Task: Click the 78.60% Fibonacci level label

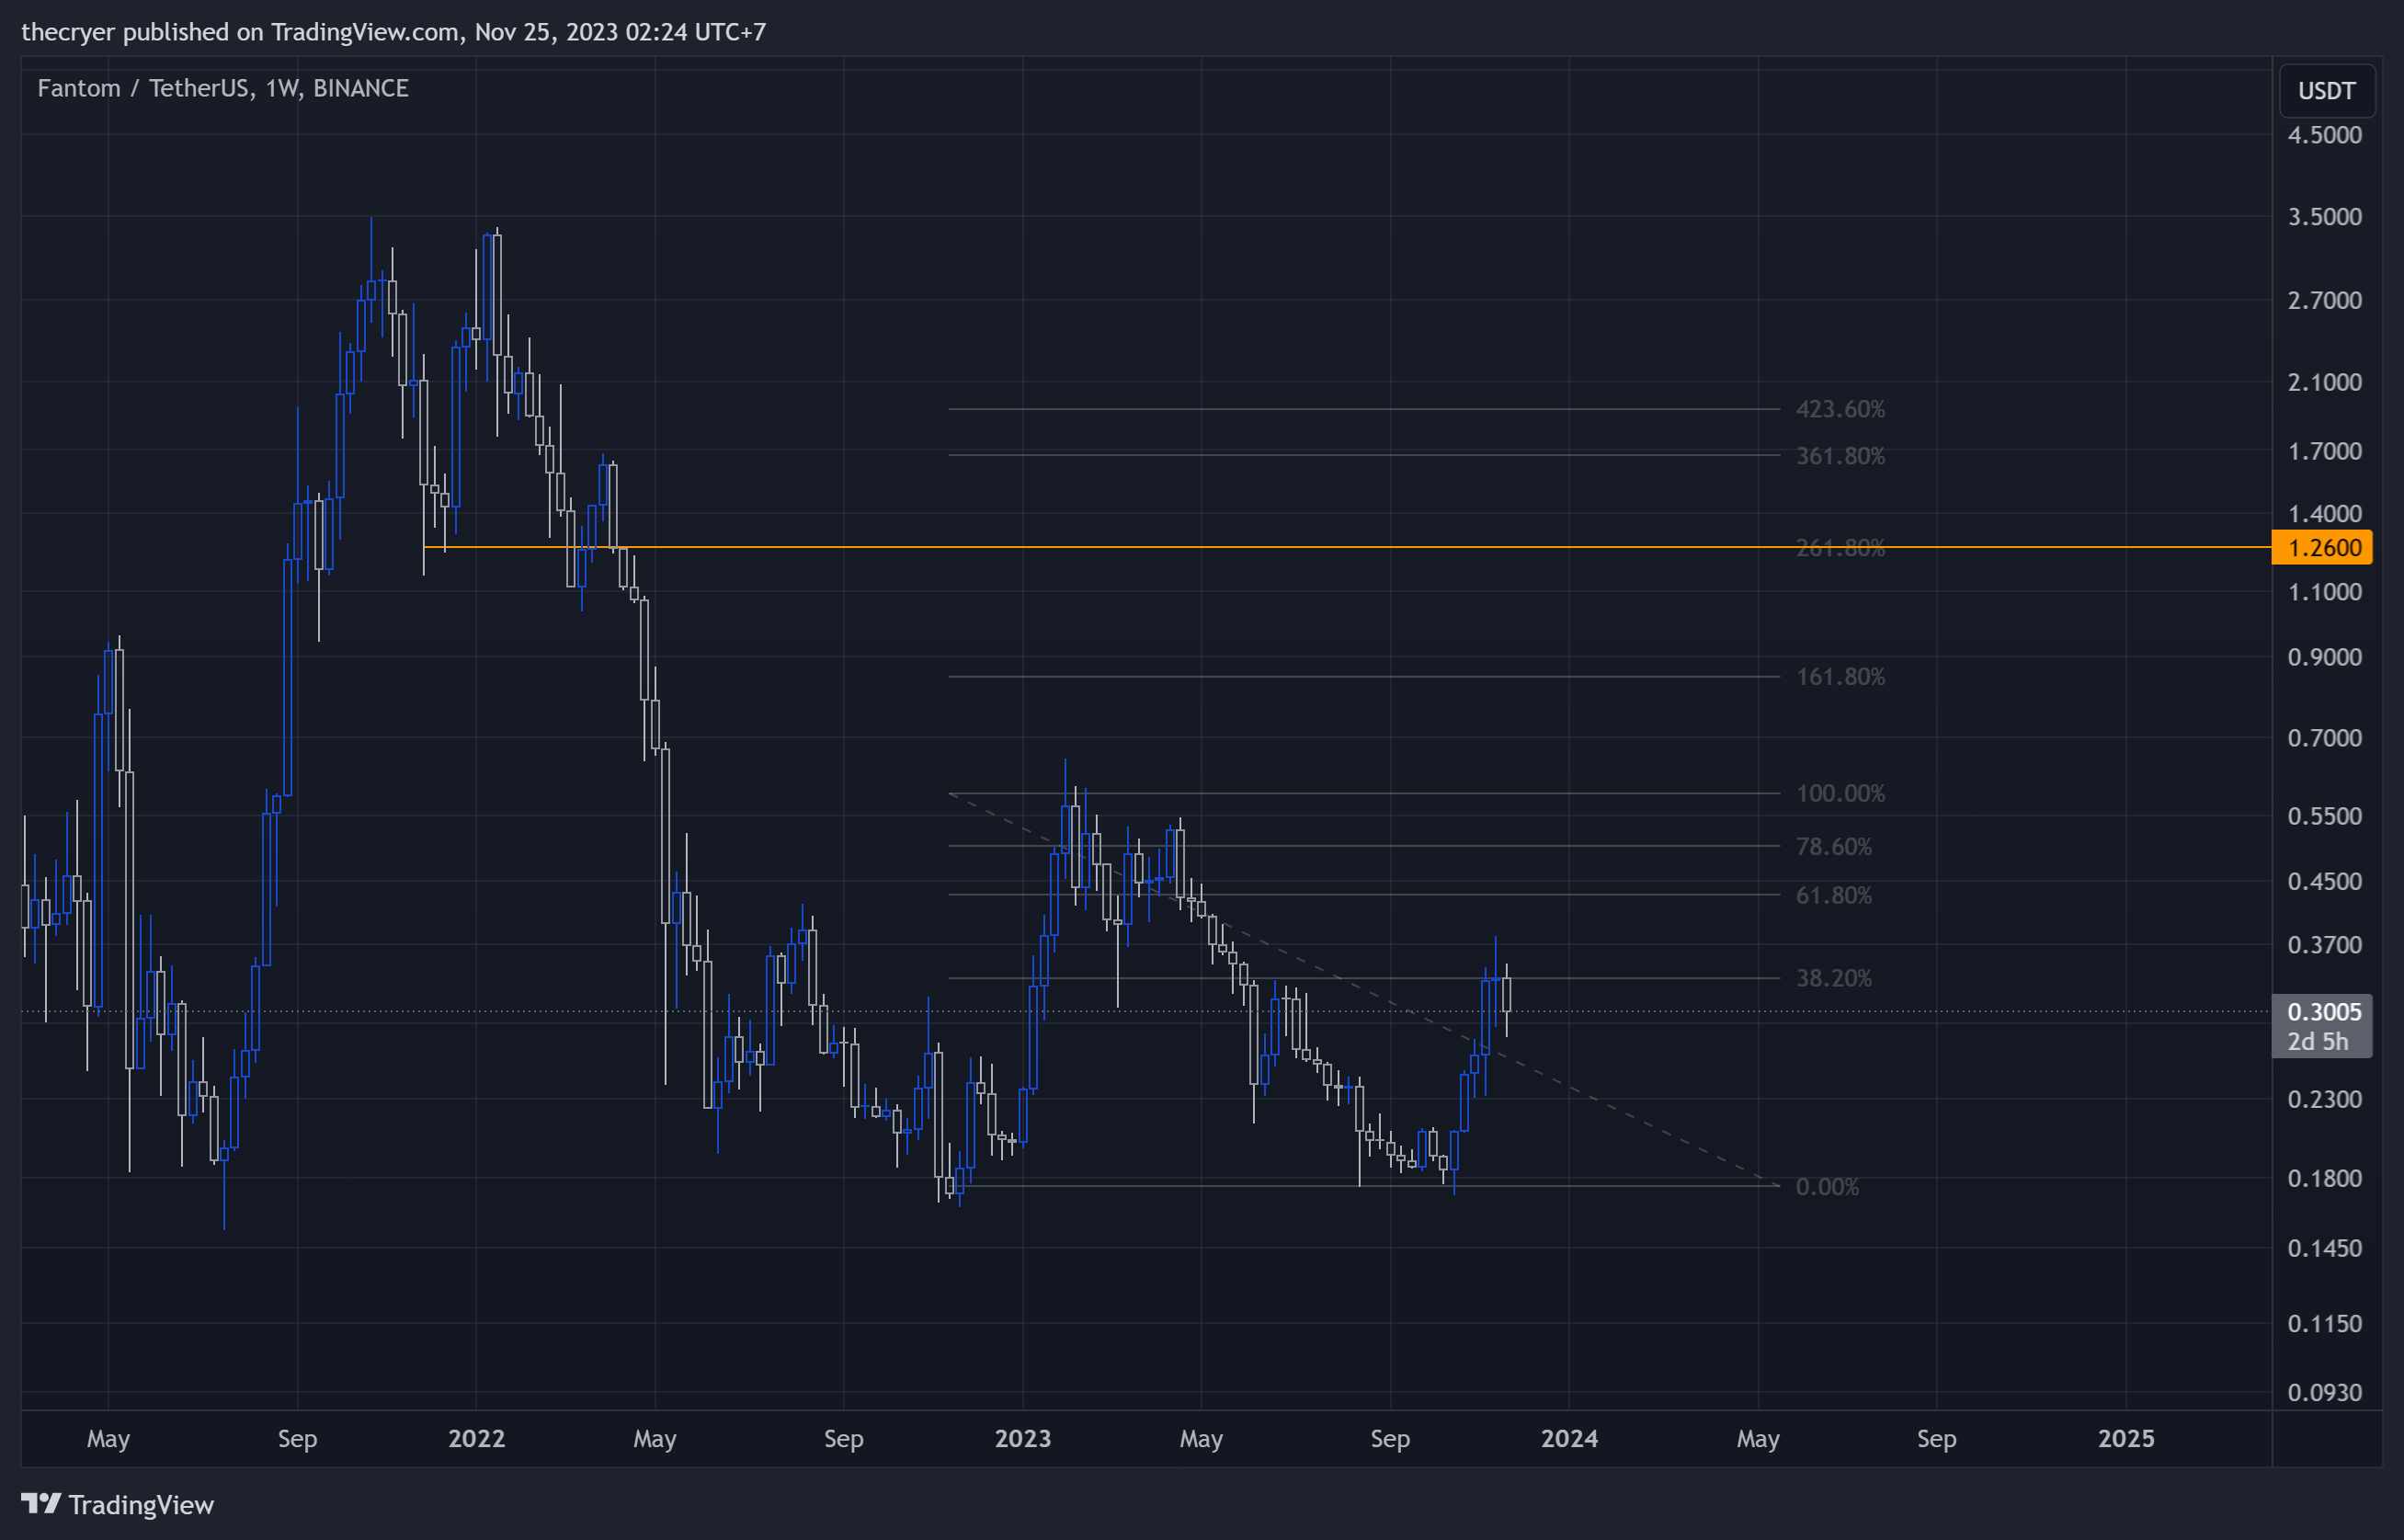Action: click(1833, 847)
